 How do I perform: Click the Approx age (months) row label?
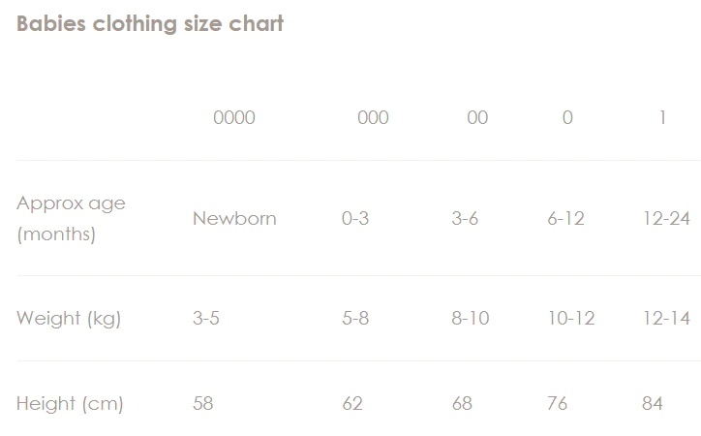[x=71, y=218]
